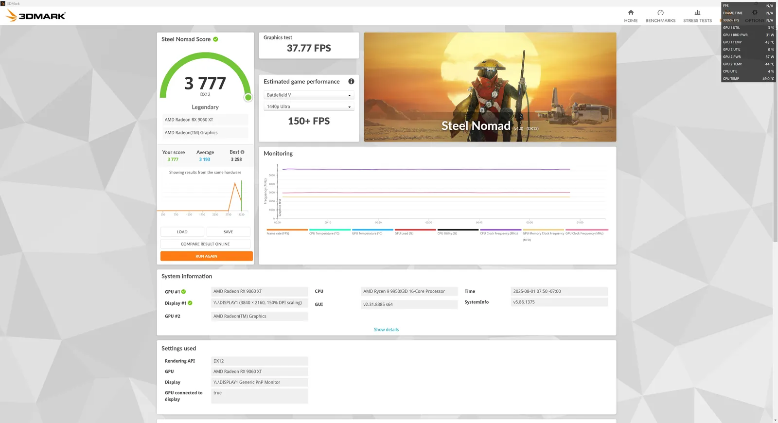Click the green check next to GPU #1

184,292
